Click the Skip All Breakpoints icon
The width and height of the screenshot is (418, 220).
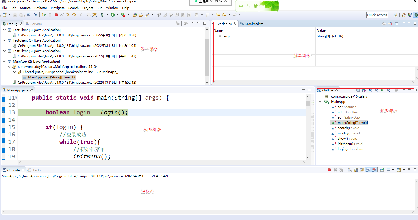click(36, 15)
